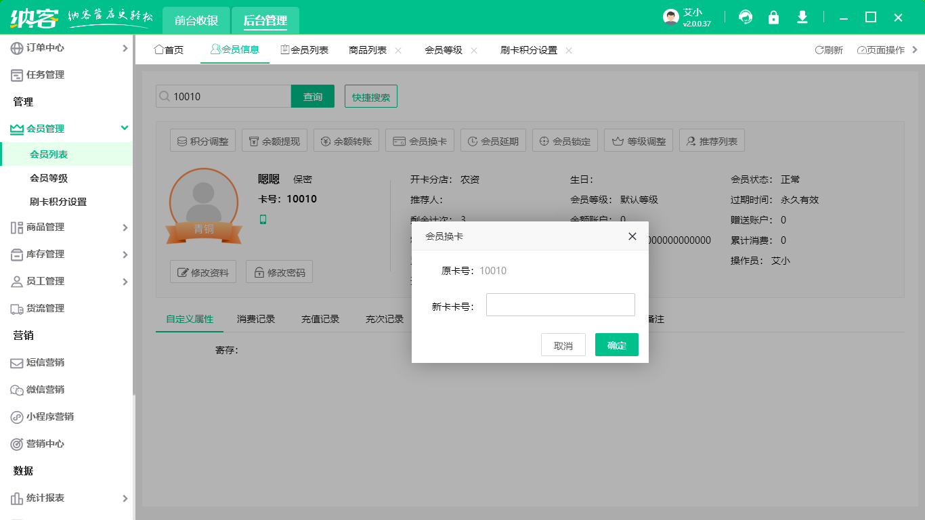Screen dimensions: 925x520
Task: Collapse the 会员管理 sidebar section
Action: pos(125,128)
